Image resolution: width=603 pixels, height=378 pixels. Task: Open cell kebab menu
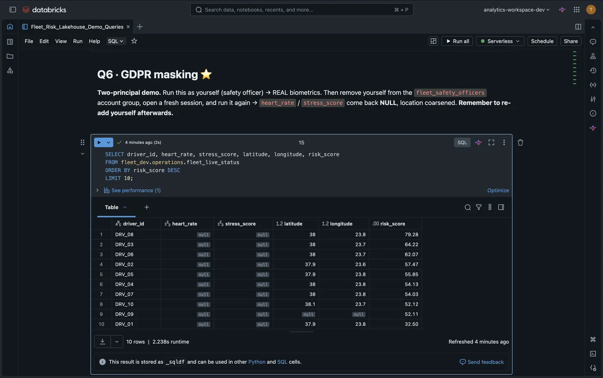(504, 143)
